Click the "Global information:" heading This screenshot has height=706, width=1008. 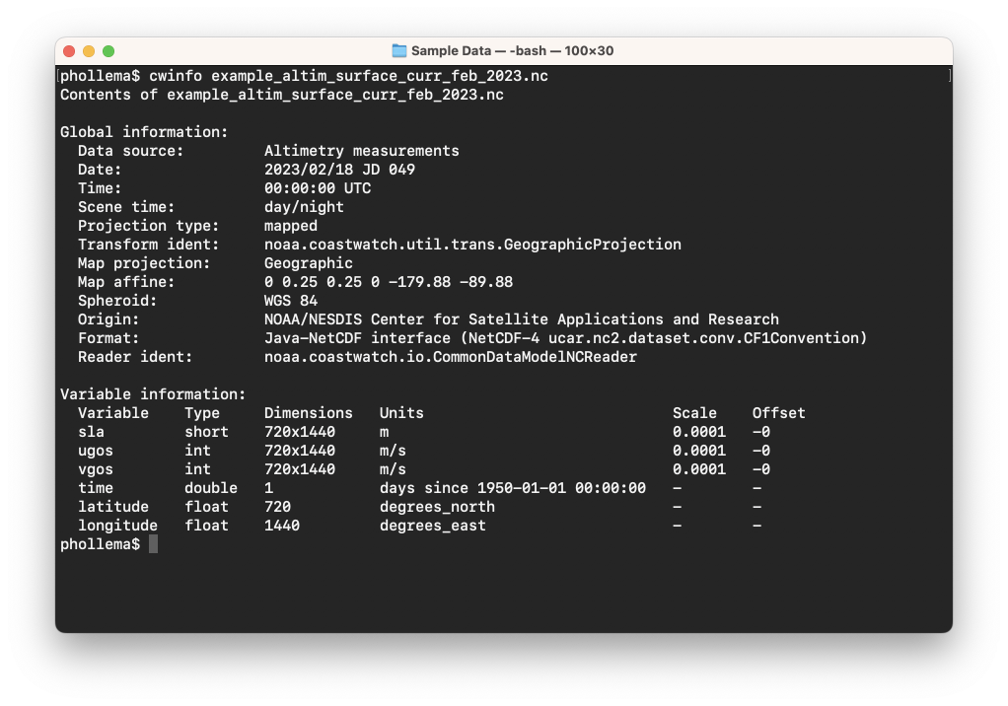coord(144,132)
